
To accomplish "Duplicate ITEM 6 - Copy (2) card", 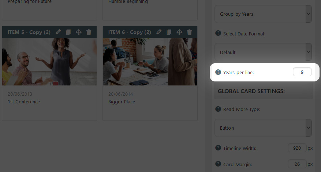I will [169, 32].
